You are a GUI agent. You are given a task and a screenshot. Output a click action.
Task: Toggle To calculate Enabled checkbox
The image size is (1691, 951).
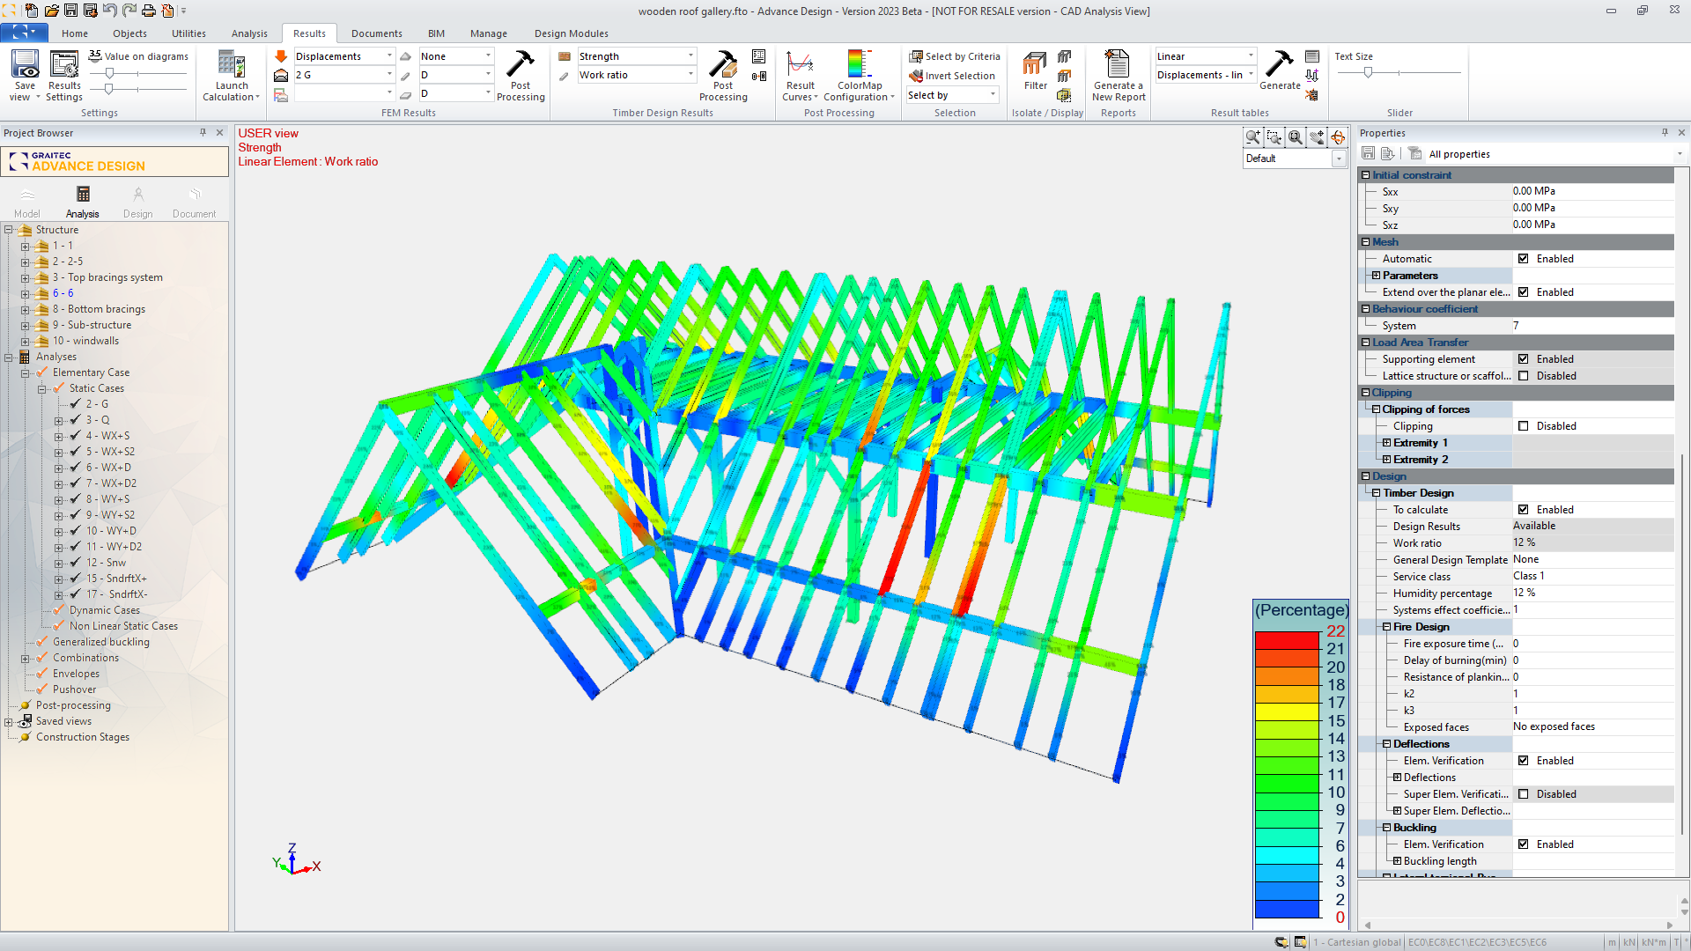(x=1523, y=510)
